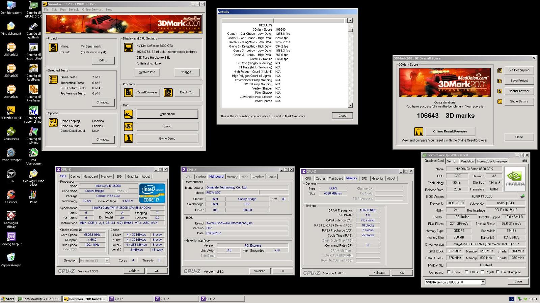Image resolution: width=540 pixels, height=303 pixels.
Task: Toggle the DirectCompute checkbox in GPU-Z
Action: (x=498, y=272)
